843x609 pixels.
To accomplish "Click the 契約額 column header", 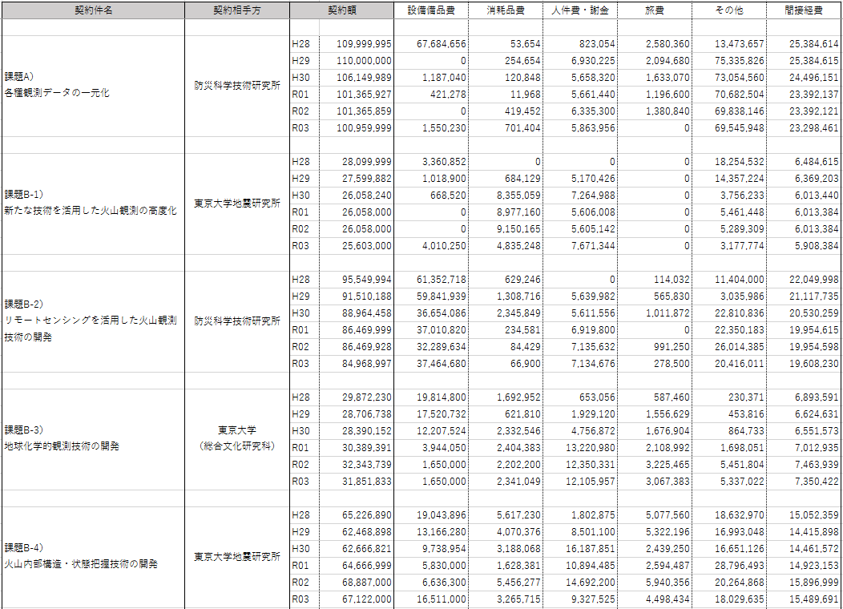I will 342,10.
